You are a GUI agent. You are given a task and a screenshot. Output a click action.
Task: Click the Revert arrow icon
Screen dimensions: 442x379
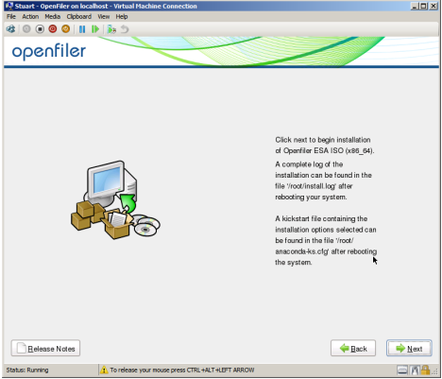tap(125, 29)
